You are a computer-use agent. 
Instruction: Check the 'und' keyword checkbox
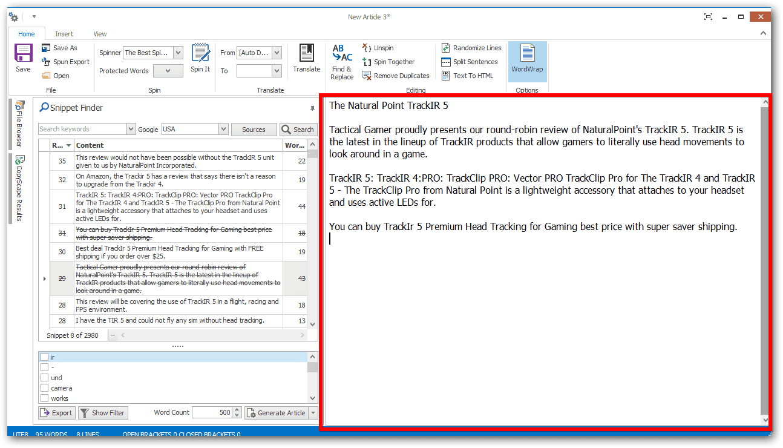click(x=44, y=378)
